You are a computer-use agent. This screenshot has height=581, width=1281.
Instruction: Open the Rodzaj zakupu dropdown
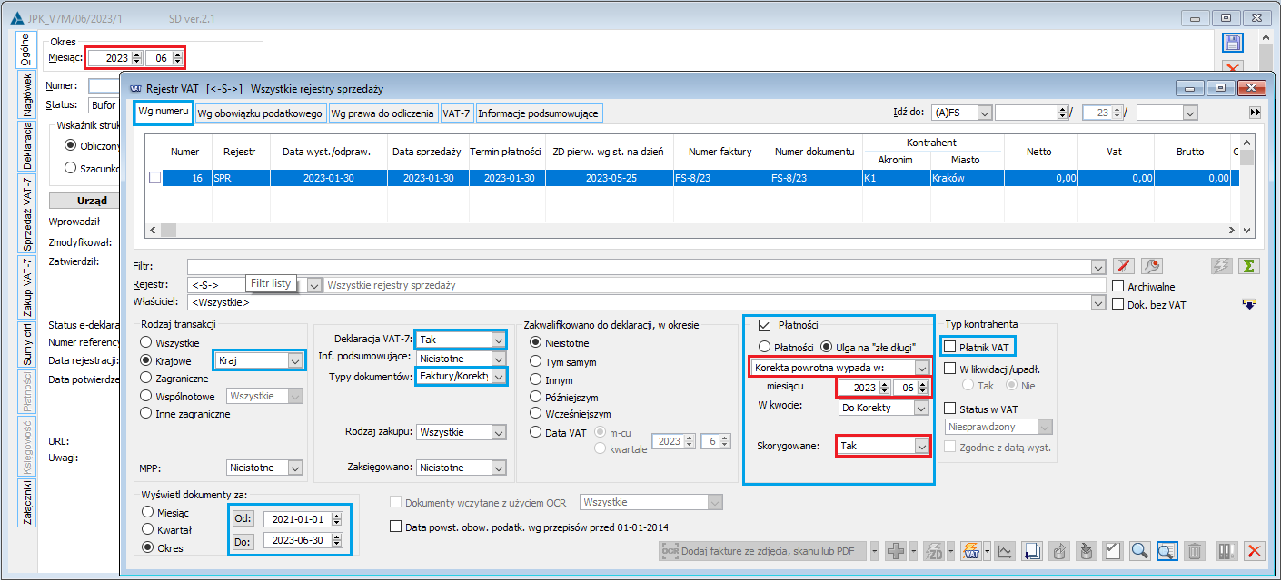[x=497, y=432]
